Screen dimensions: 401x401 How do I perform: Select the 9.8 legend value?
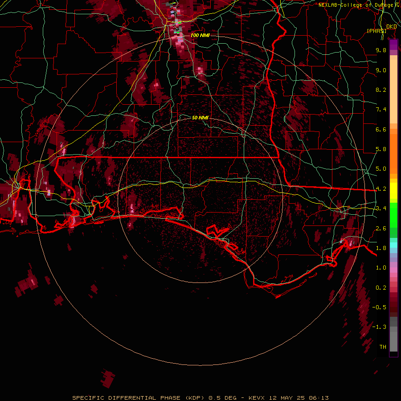coord(381,50)
